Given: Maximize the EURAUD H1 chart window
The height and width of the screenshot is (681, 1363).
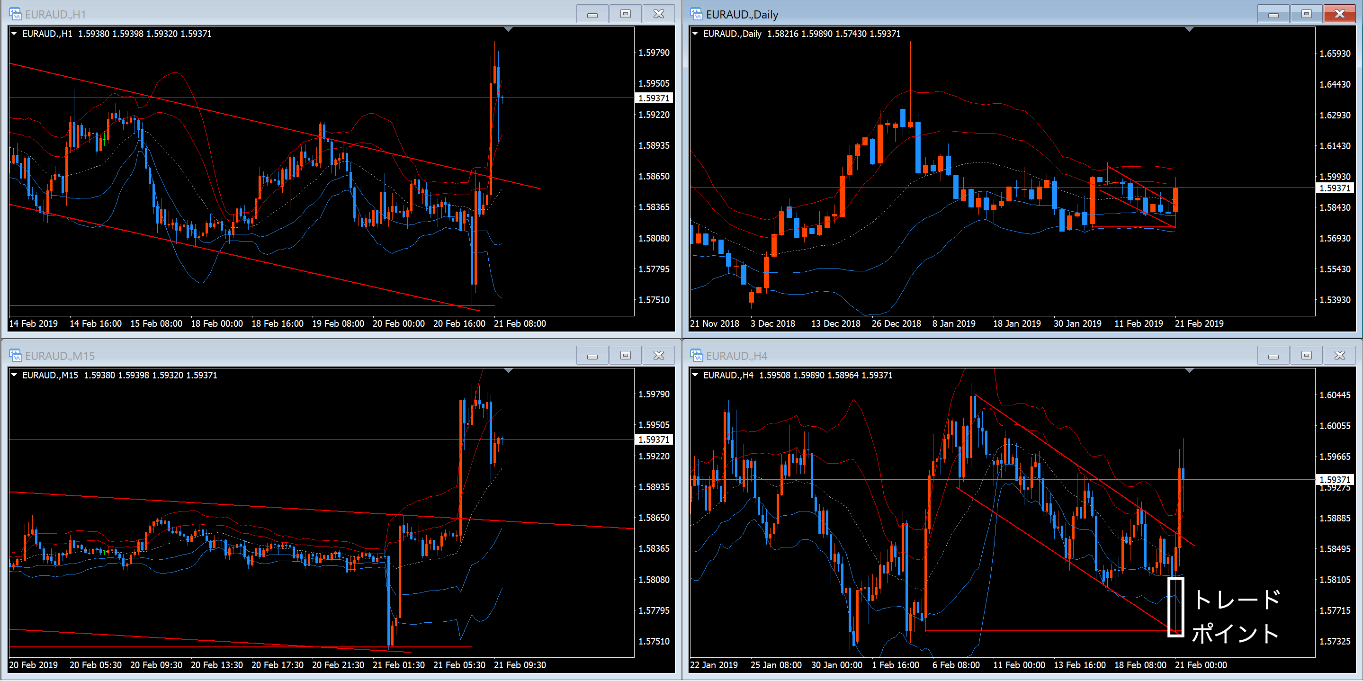Looking at the screenshot, I should coord(626,14).
